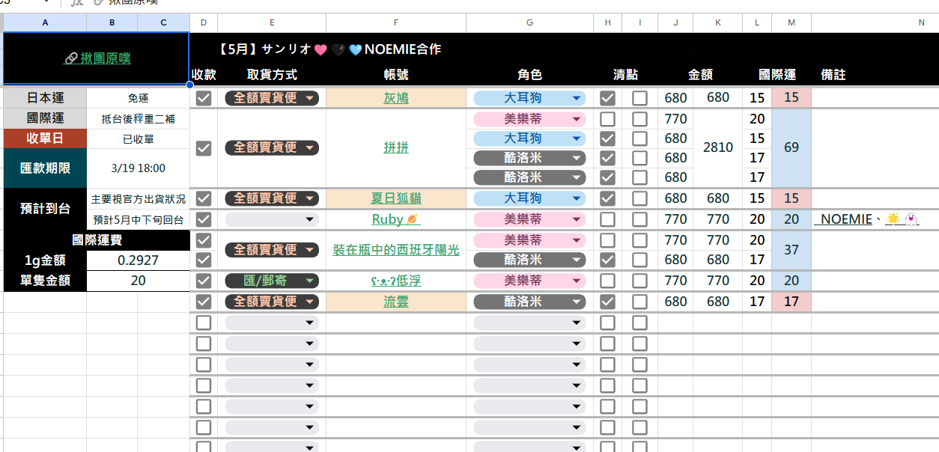Open the NOEMIE link in 備註 column
This screenshot has width=939, height=452.
tap(847, 219)
